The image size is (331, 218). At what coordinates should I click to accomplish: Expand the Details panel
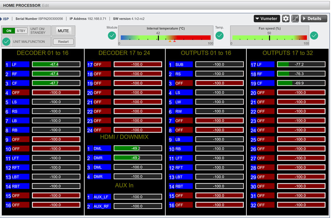click(x=314, y=19)
